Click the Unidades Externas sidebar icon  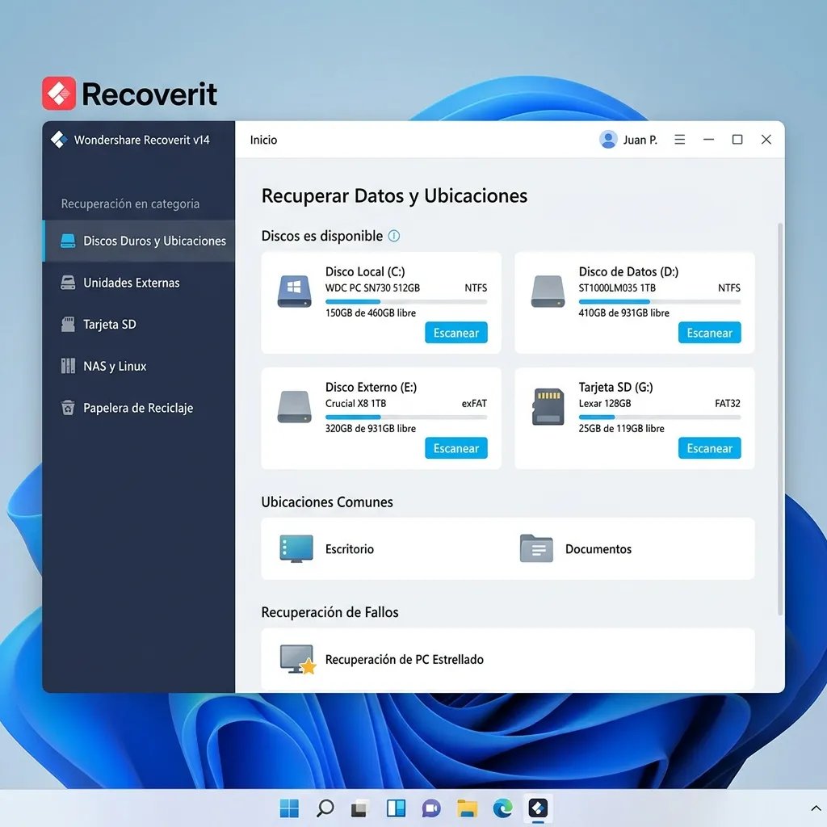pyautogui.click(x=68, y=283)
